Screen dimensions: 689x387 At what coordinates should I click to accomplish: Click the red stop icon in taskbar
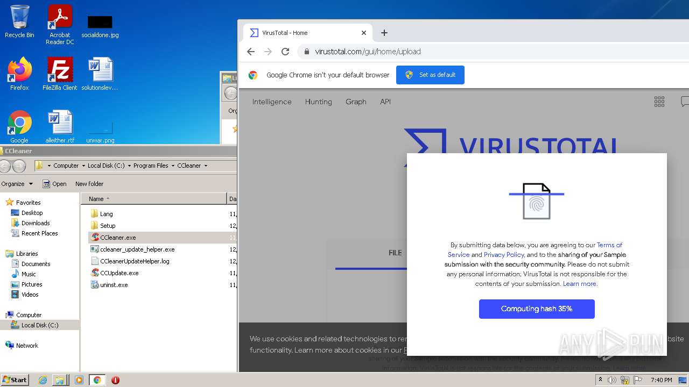115,380
